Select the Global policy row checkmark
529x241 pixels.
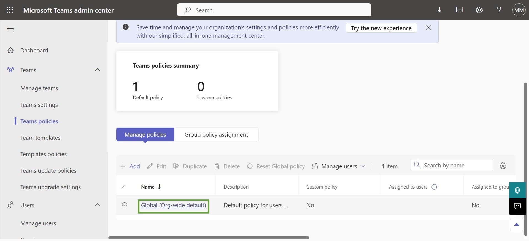(125, 205)
